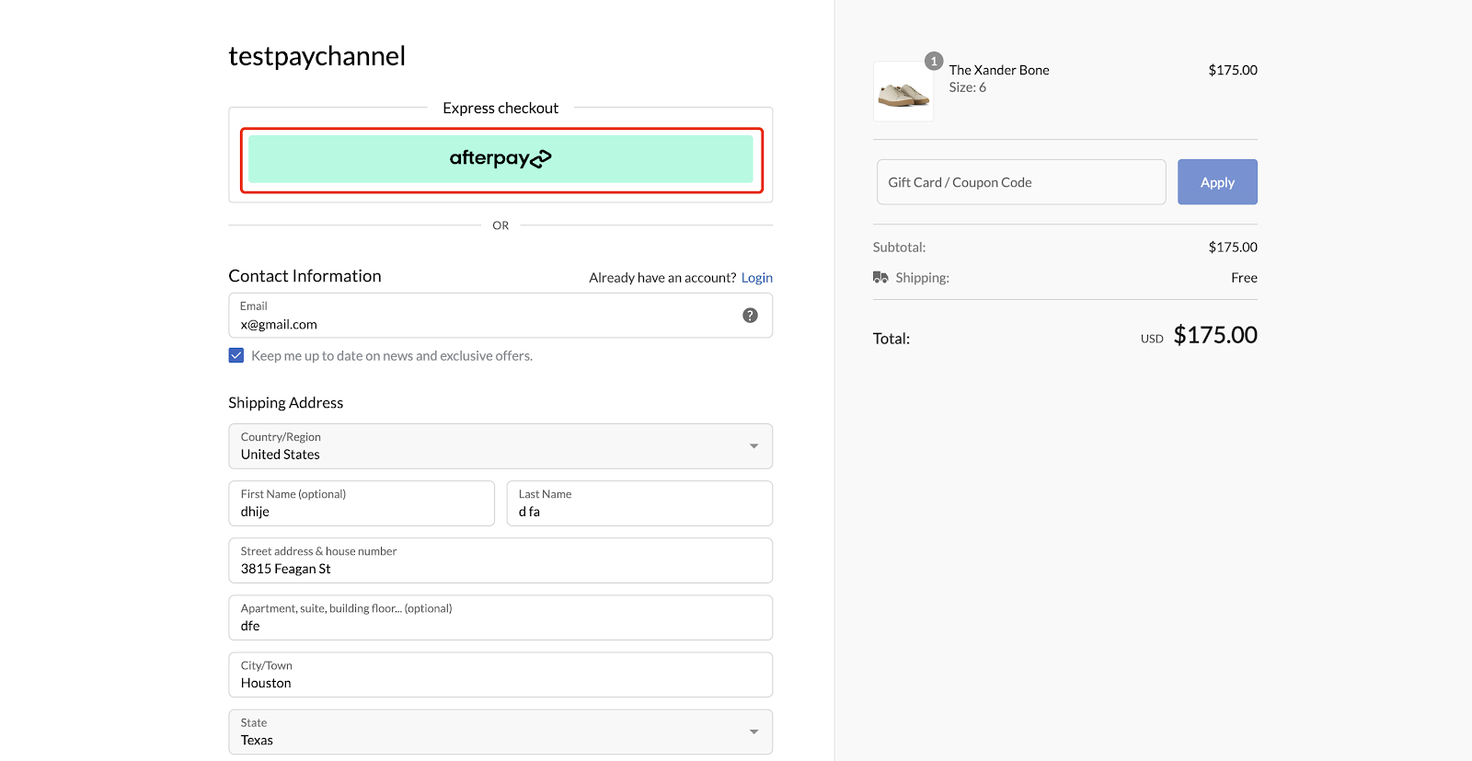Click the City/Town field with Houston
1472x761 pixels.
click(500, 675)
